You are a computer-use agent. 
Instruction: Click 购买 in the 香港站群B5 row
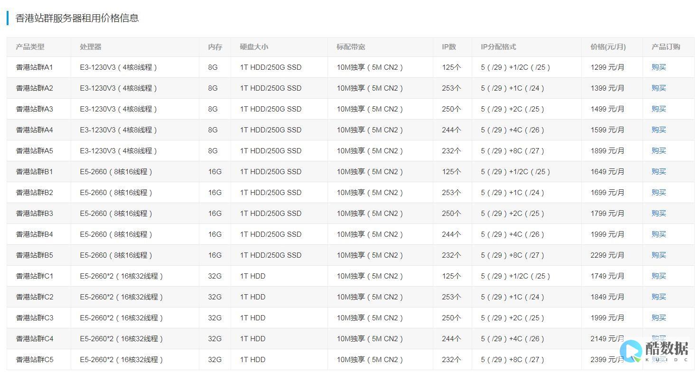click(x=659, y=255)
